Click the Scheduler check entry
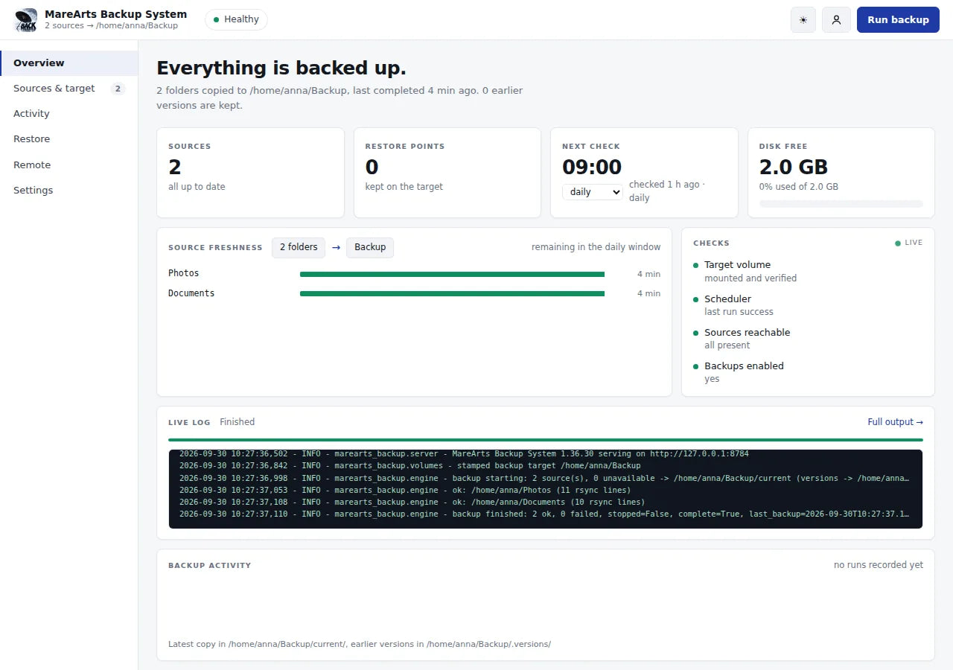953x670 pixels. pyautogui.click(x=808, y=305)
